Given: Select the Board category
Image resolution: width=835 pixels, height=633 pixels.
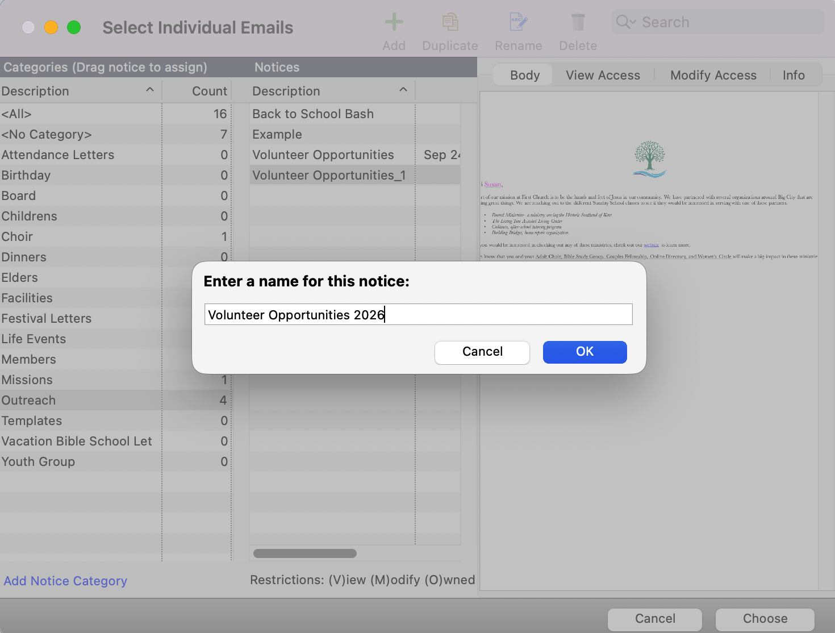Looking at the screenshot, I should (115, 195).
